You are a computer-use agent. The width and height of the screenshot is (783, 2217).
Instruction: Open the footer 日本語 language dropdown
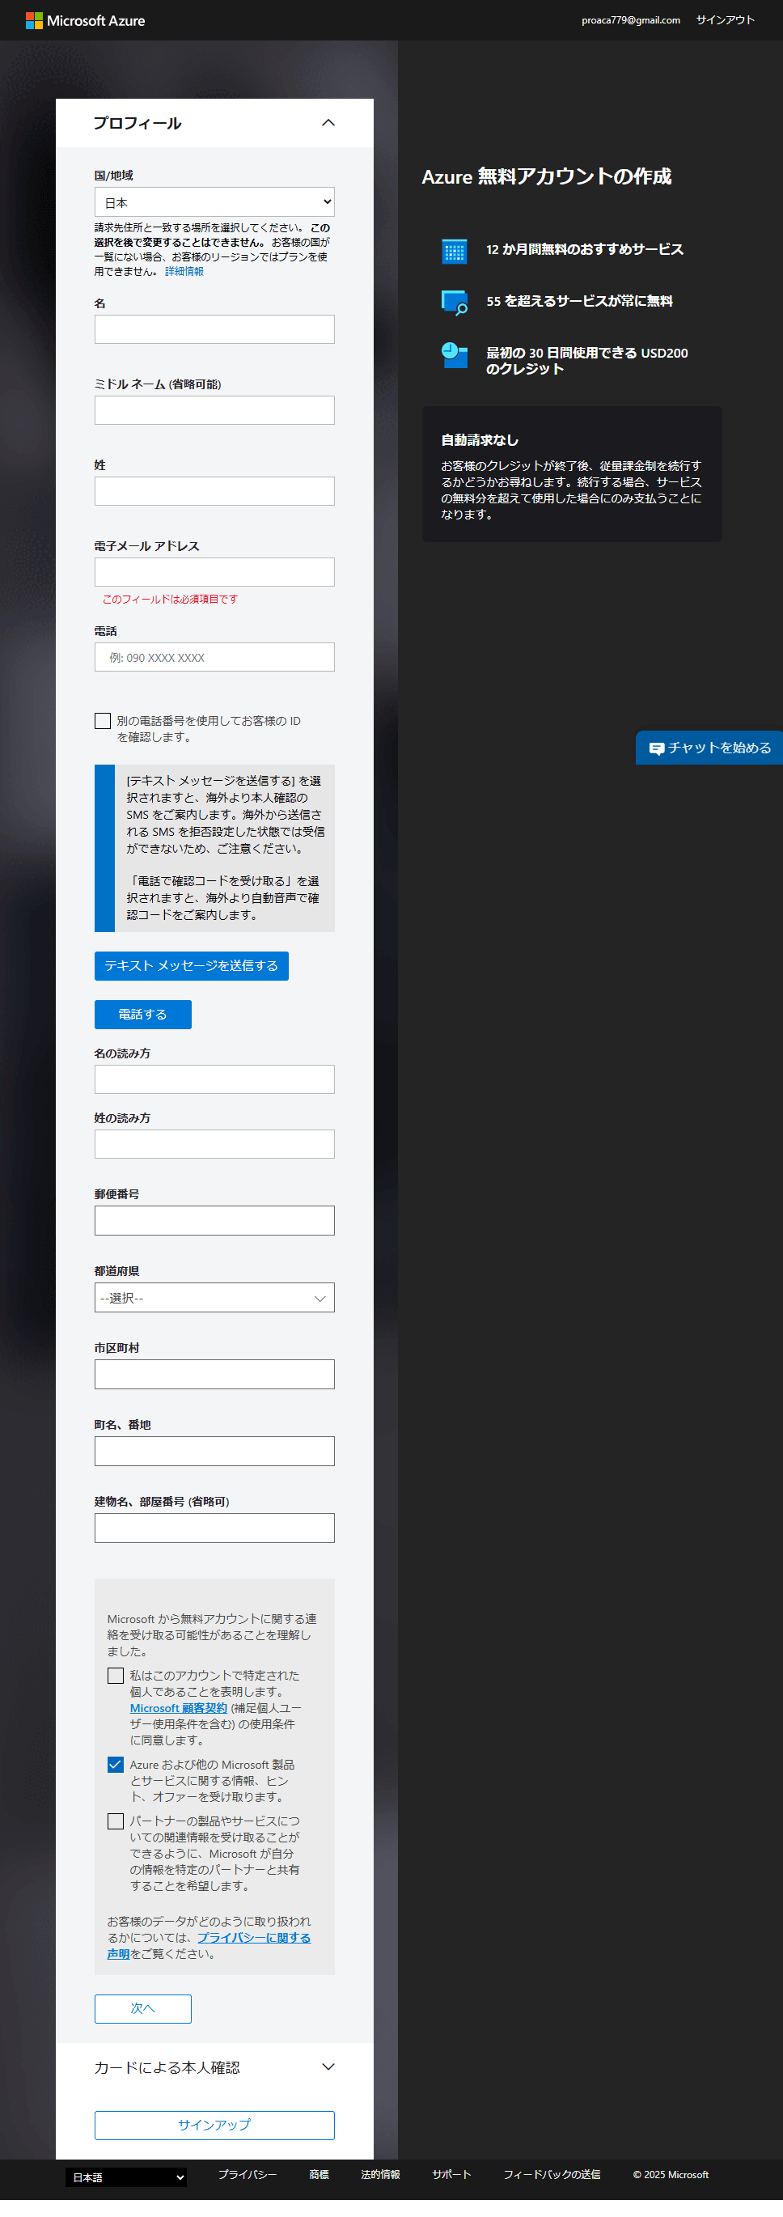(126, 2177)
